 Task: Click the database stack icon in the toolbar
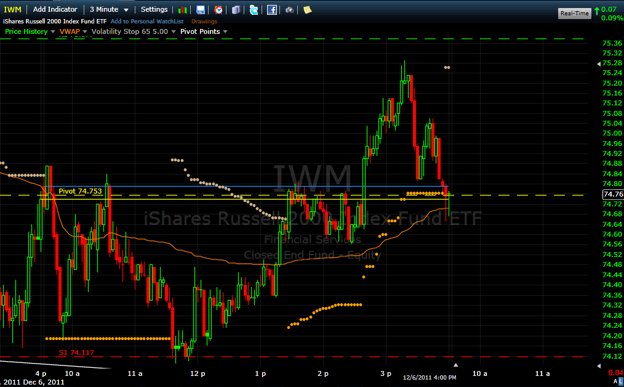[x=236, y=10]
